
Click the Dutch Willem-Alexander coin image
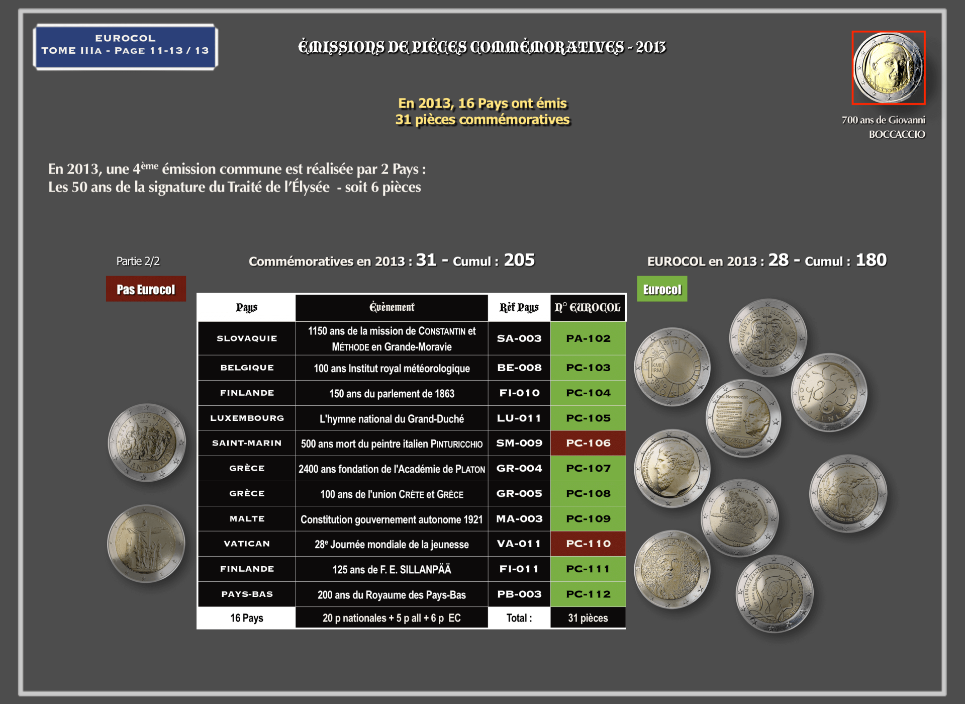click(774, 593)
